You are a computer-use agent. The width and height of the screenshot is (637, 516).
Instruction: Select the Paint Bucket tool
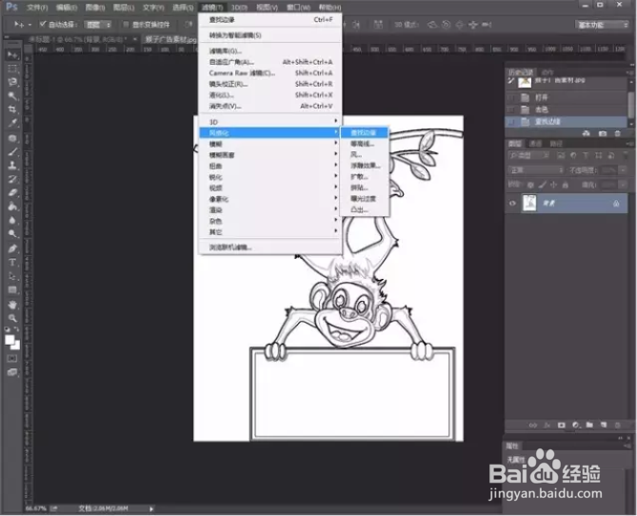(12, 207)
